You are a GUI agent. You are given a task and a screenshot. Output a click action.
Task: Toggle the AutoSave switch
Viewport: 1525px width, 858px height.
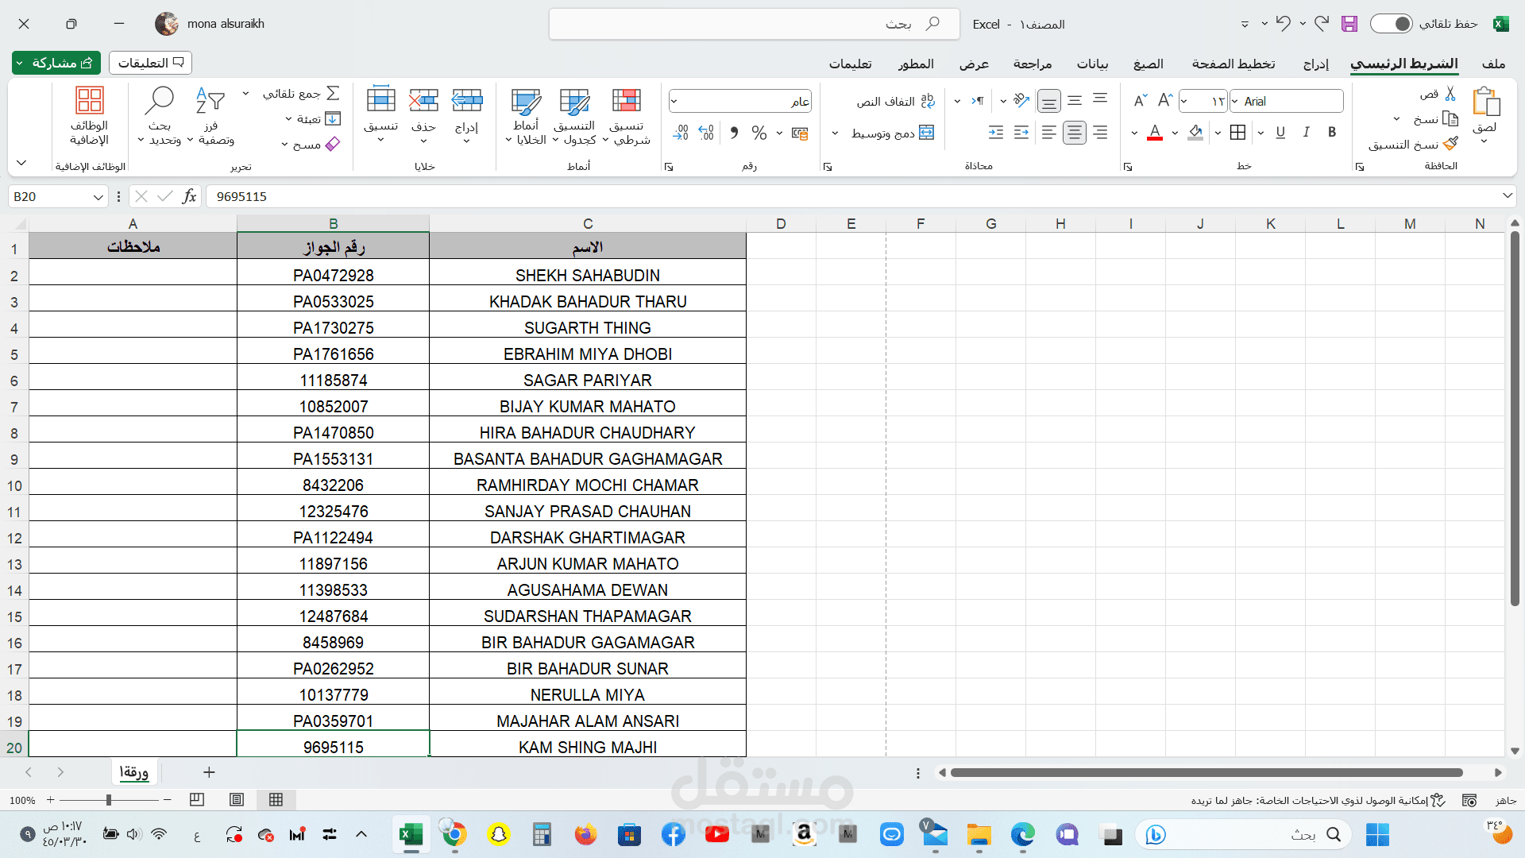(x=1392, y=24)
